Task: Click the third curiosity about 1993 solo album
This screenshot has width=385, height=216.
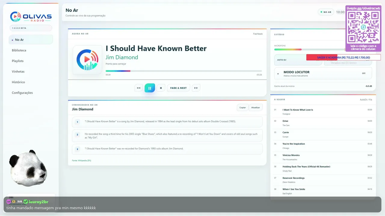Action: (x=167, y=149)
